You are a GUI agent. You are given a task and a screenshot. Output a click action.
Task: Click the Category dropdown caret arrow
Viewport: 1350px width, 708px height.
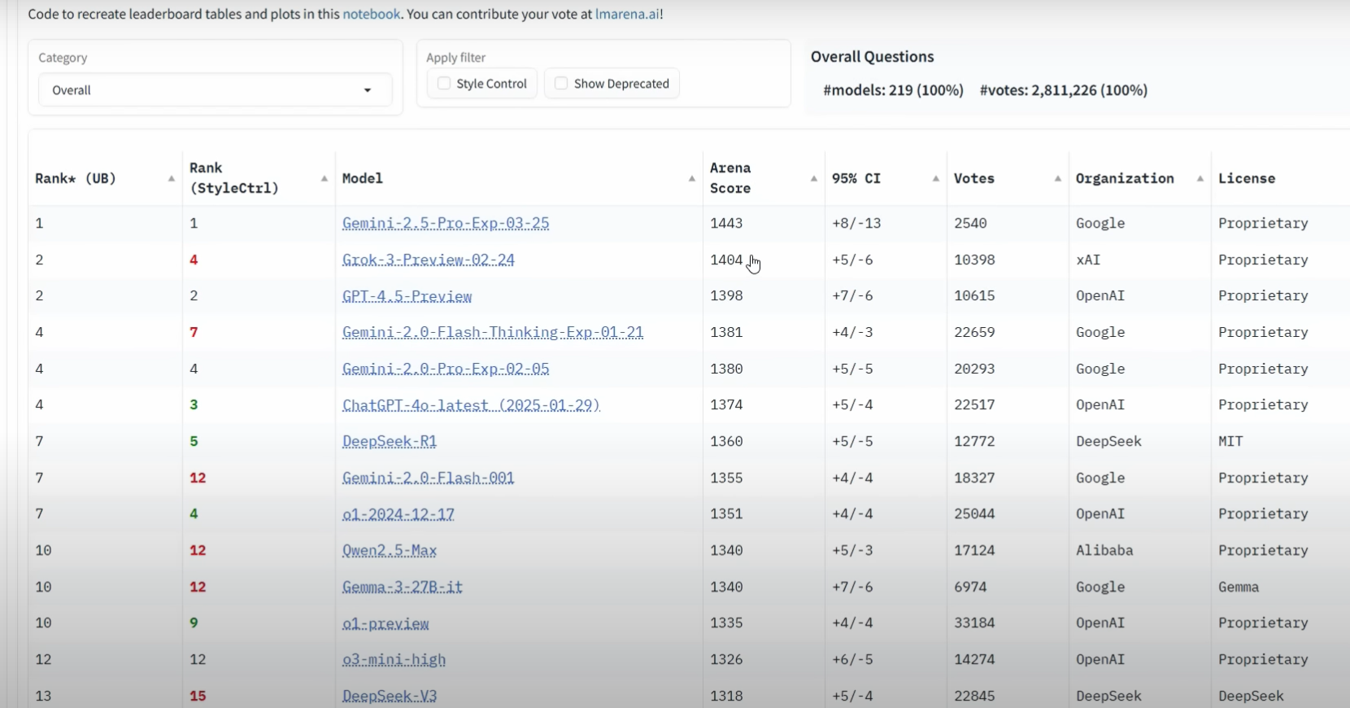(368, 90)
